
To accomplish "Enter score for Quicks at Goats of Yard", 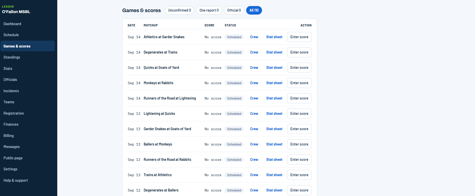I will coord(299,68).
